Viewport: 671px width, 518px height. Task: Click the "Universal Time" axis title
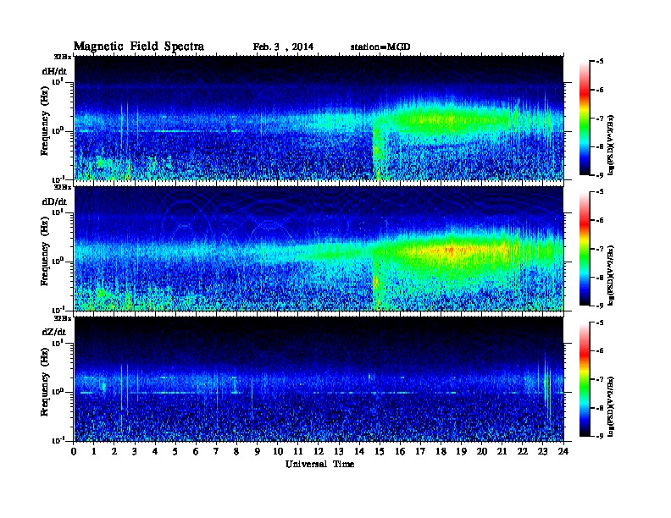[319, 464]
